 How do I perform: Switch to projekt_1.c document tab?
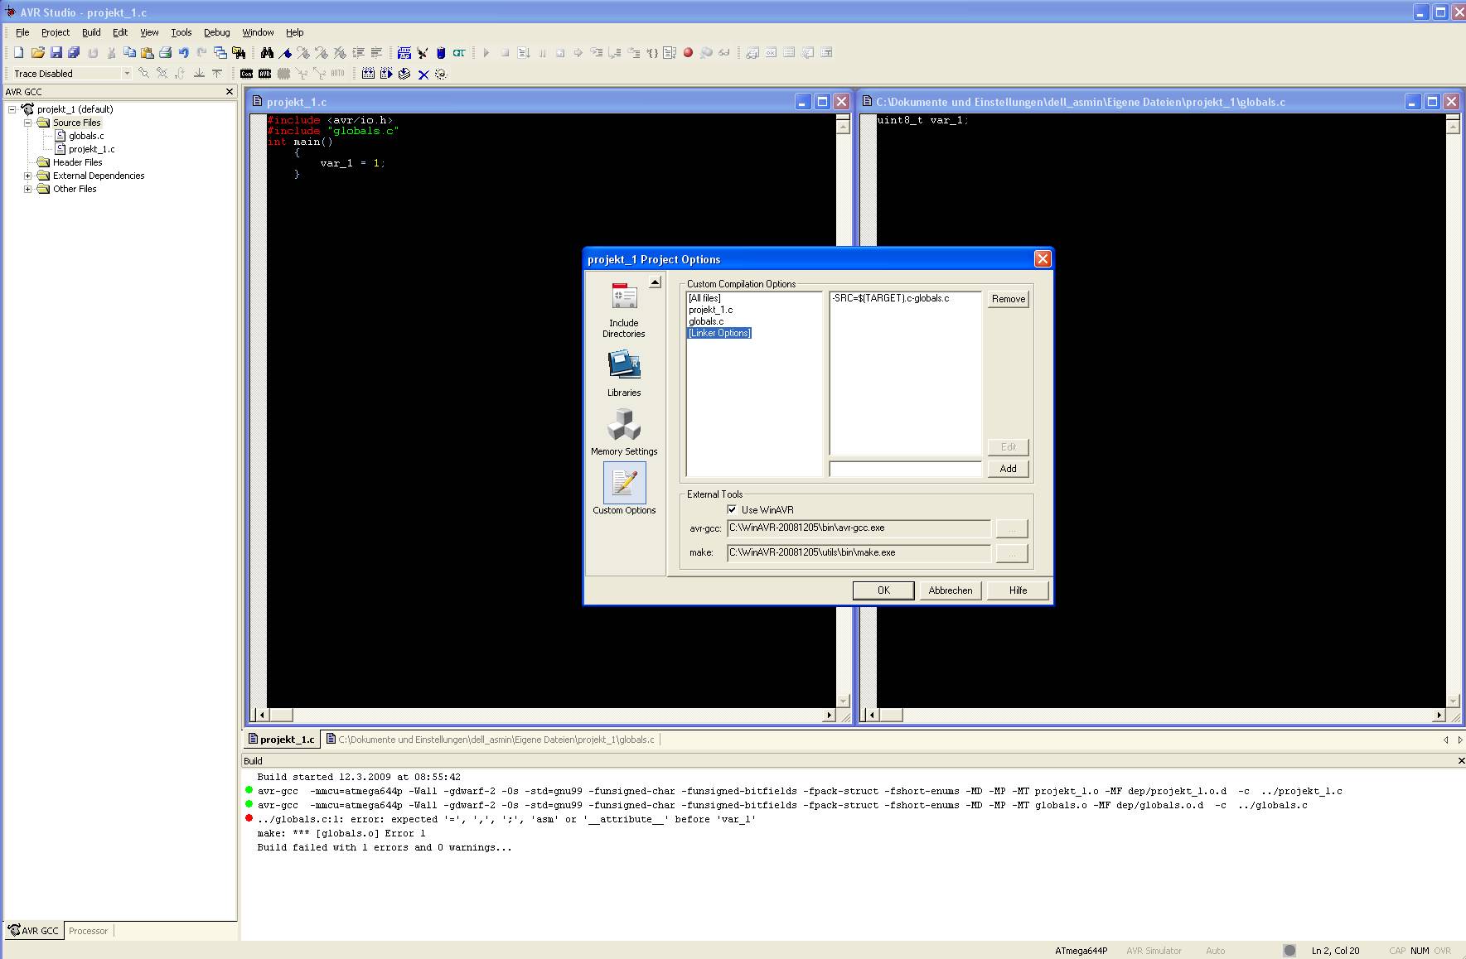click(x=281, y=740)
